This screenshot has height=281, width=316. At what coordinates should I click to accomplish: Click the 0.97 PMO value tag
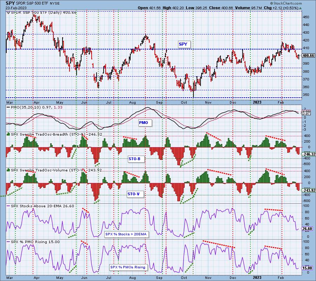coord(306,113)
